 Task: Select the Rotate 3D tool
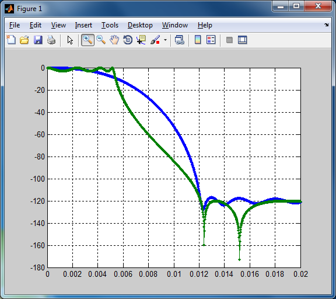click(128, 40)
